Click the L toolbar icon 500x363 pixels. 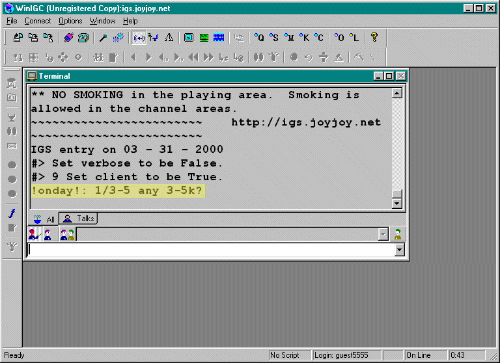(x=354, y=38)
